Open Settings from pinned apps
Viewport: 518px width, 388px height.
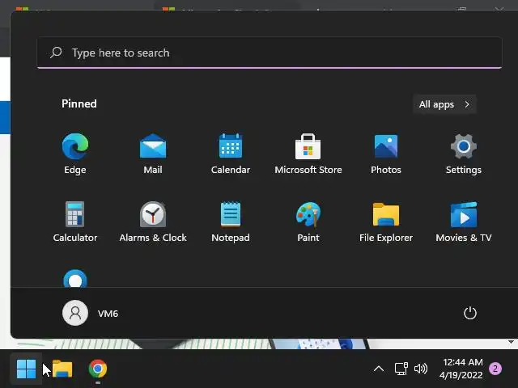[x=464, y=154]
